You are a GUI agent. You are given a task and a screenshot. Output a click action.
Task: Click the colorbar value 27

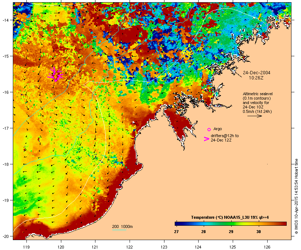point(176,232)
